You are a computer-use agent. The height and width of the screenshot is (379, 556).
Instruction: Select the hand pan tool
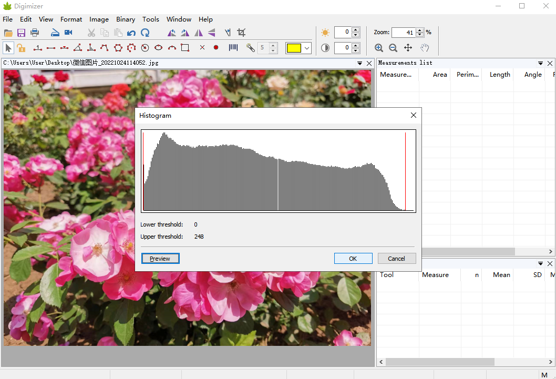pos(425,47)
